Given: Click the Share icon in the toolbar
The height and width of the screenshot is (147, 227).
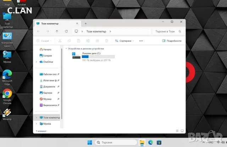Looking at the screenshot, I should [x=97, y=41].
